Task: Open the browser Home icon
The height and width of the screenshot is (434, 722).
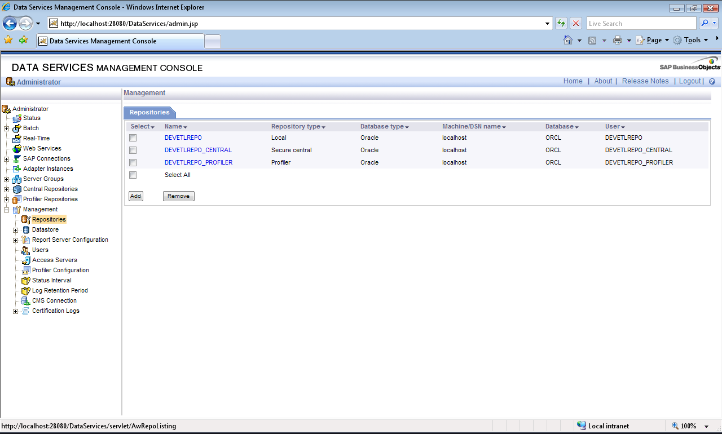Action: pyautogui.click(x=569, y=40)
